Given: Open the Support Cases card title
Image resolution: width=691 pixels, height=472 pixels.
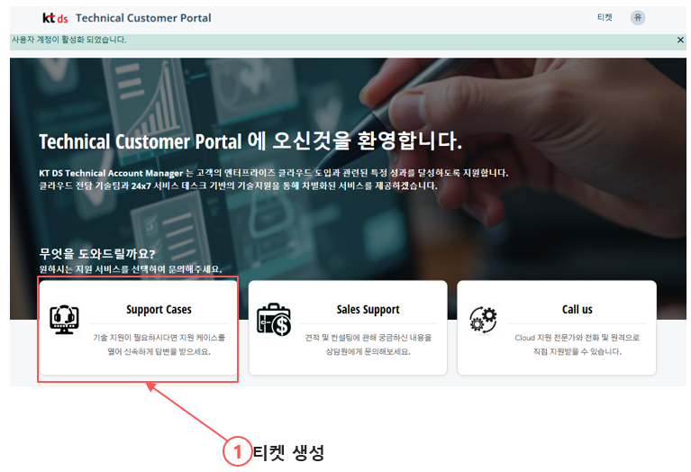Looking at the screenshot, I should 159,309.
